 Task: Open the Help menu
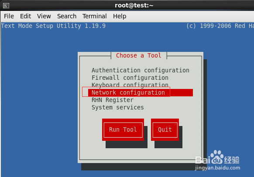pos(120,16)
